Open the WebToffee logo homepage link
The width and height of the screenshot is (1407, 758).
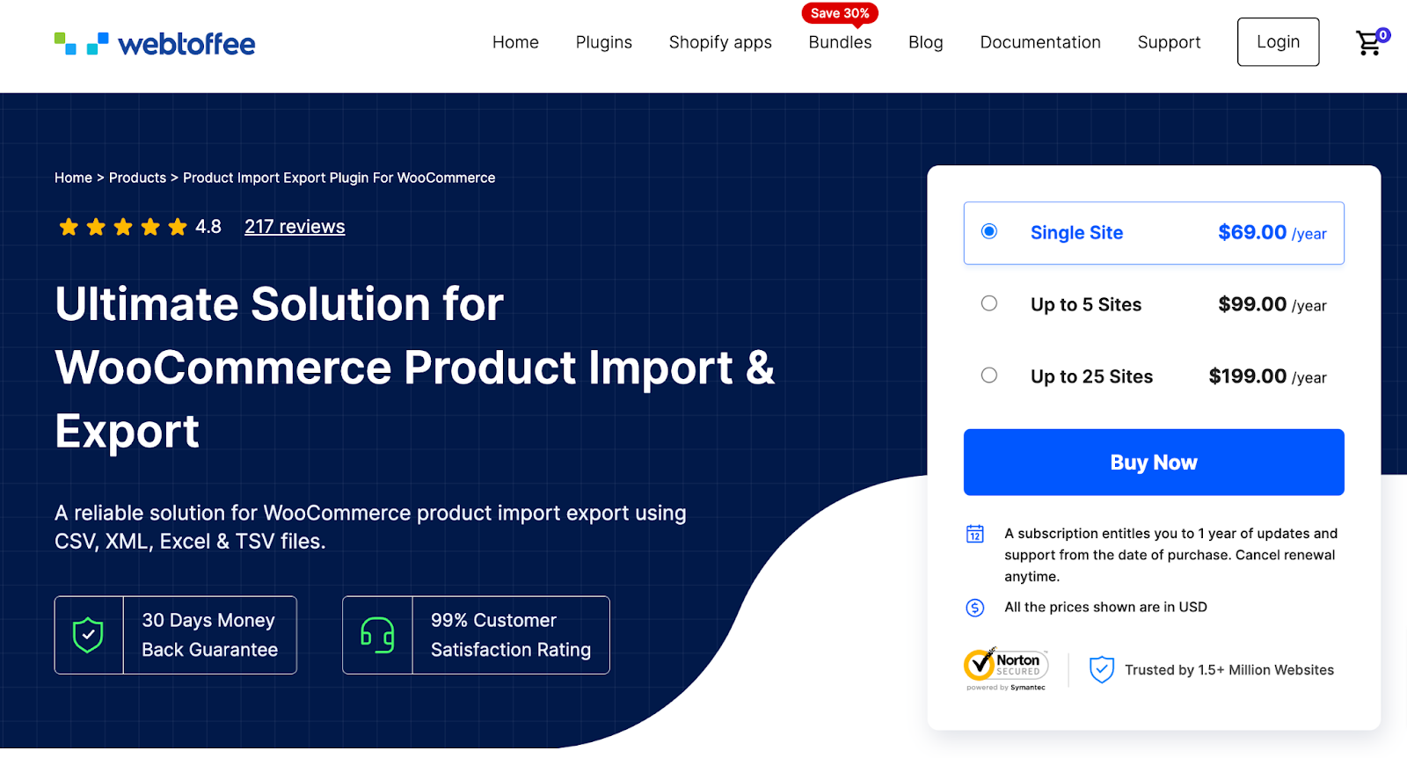click(155, 43)
